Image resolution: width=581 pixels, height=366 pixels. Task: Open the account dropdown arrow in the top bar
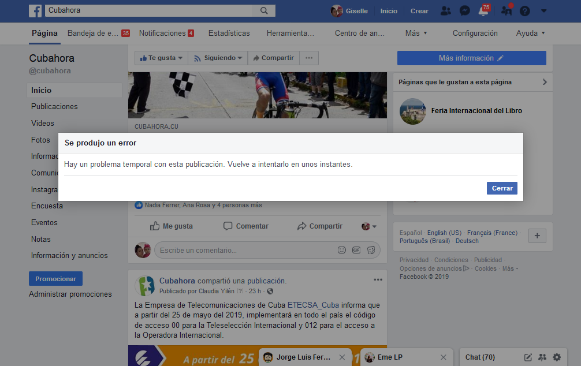[x=543, y=11]
